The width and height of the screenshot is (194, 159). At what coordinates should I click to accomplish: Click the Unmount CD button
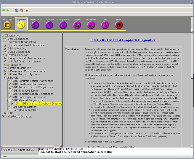(x=26, y=150)
